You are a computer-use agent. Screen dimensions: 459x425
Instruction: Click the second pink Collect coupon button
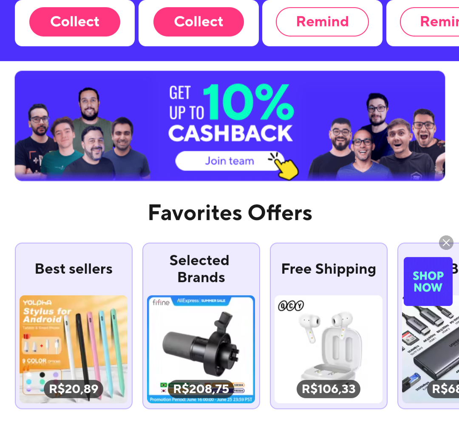pos(198,22)
